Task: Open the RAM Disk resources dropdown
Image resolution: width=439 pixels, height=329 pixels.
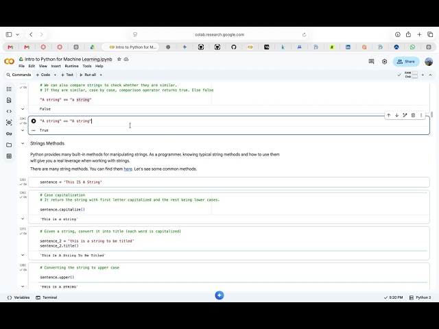Action: click(x=423, y=75)
